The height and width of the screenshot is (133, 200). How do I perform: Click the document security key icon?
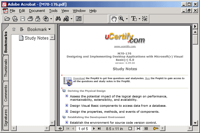click(156, 129)
